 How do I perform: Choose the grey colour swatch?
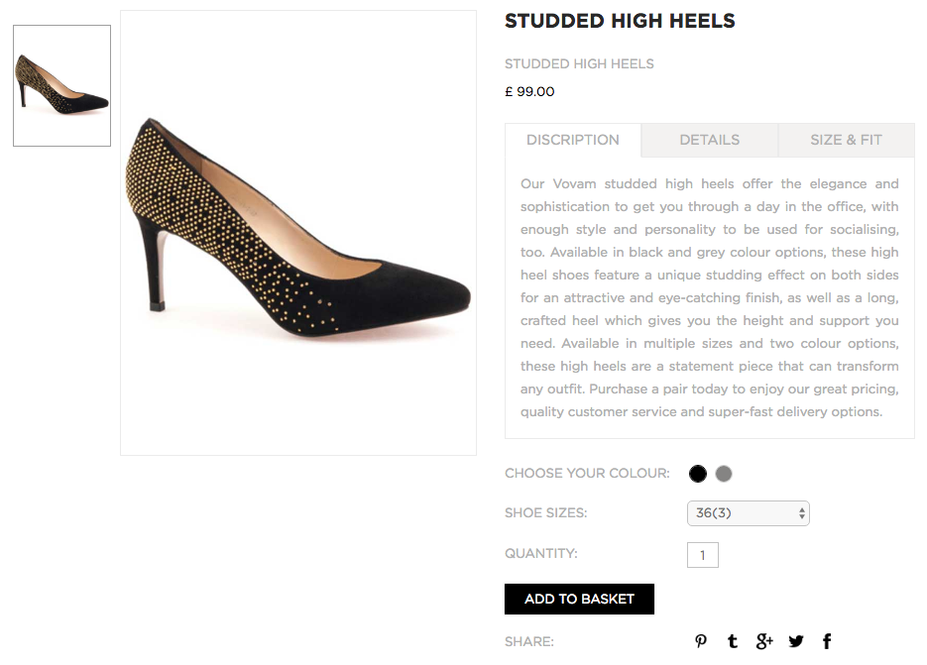(724, 474)
